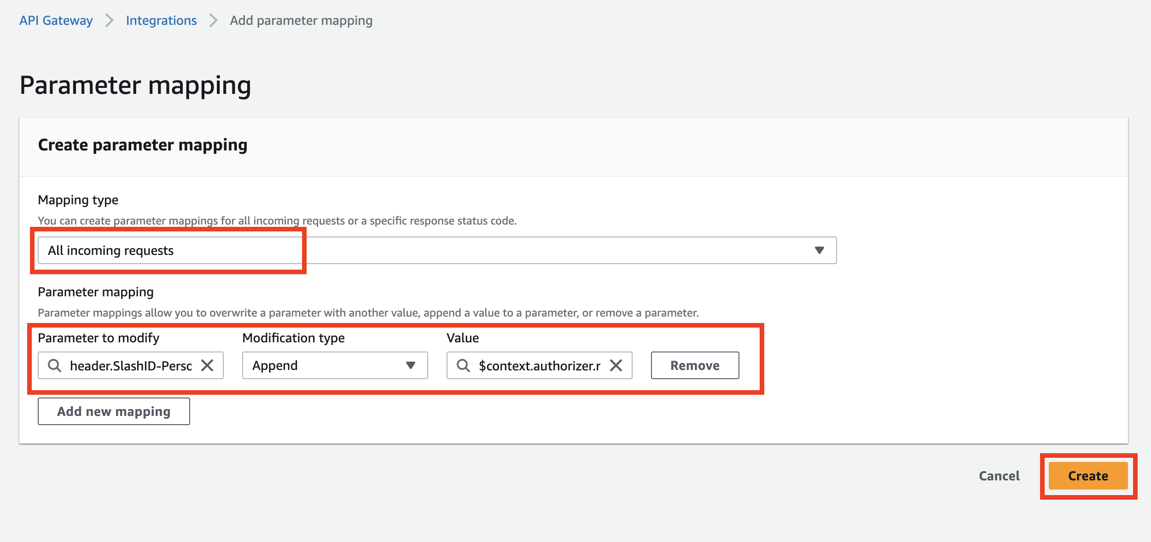Focus the $context.authorizer value input field
The width and height of the screenshot is (1151, 542).
[539, 365]
